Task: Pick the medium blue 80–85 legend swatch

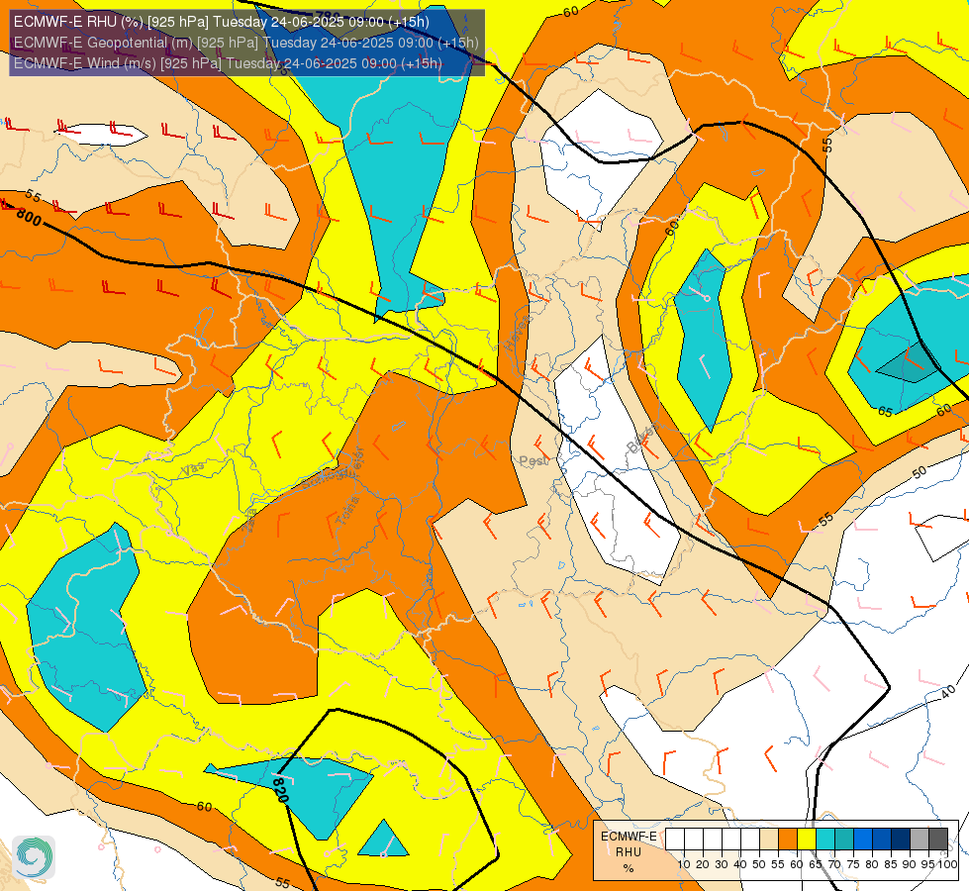Action: [x=882, y=840]
